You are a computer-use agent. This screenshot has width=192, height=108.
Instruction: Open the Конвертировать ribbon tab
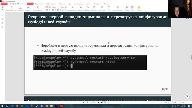pos(78,4)
